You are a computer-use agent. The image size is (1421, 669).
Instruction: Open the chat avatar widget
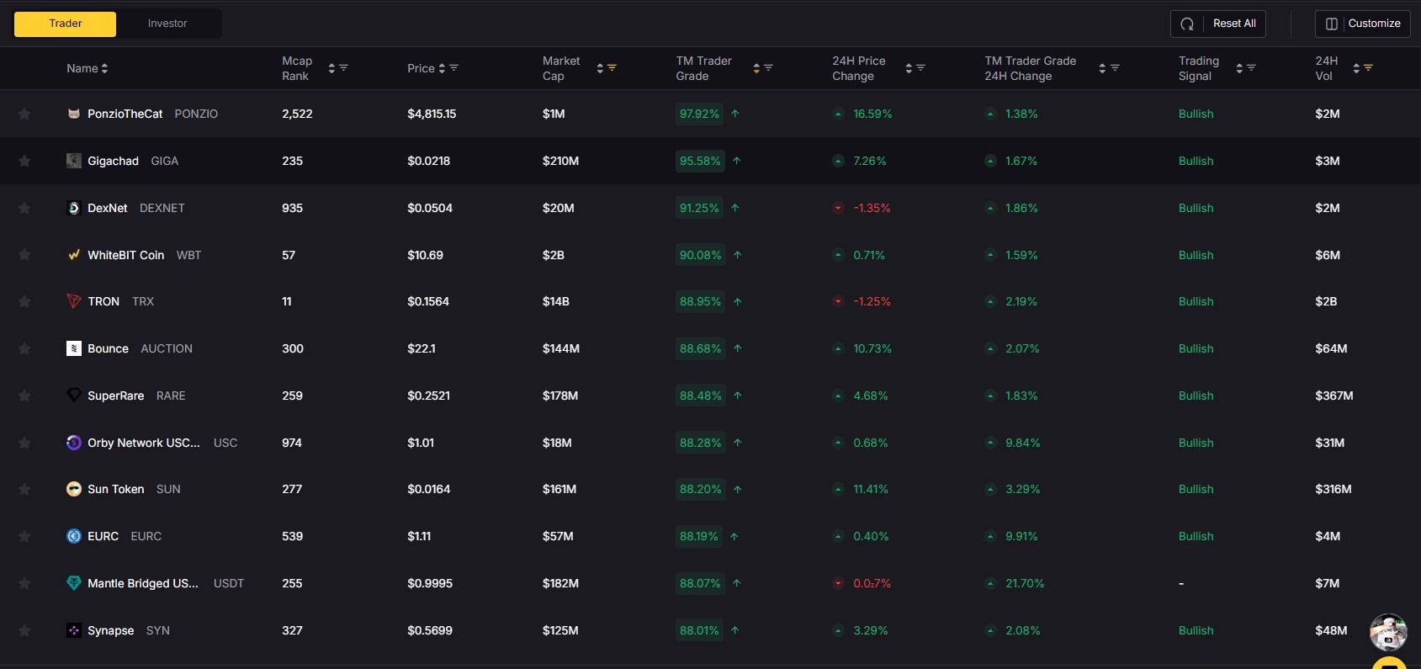[x=1388, y=632]
